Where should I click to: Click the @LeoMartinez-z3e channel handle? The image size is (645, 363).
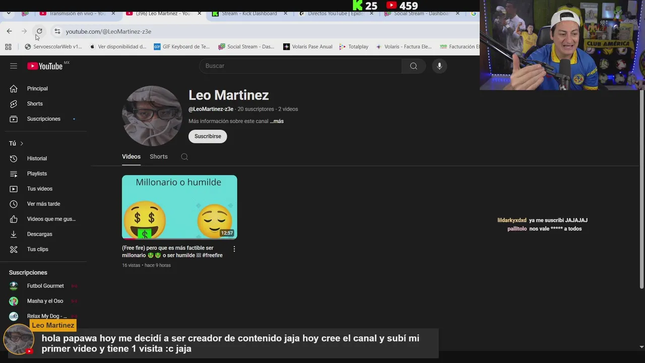point(211,109)
